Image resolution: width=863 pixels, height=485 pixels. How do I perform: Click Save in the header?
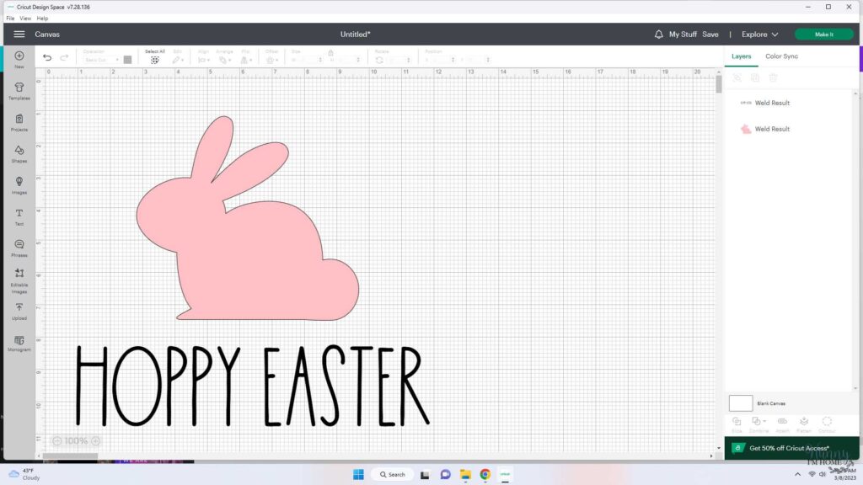click(710, 34)
